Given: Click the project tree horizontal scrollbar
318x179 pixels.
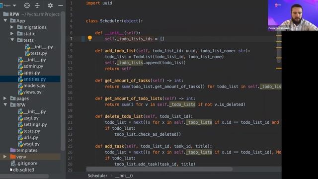Looking at the screenshot, I should (24, 176).
